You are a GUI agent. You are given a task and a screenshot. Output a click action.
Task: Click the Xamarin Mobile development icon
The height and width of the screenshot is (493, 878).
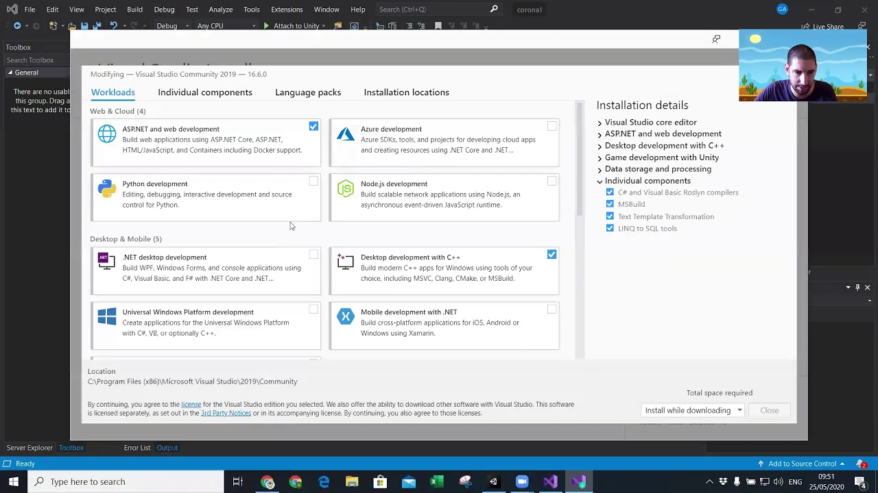[345, 316]
